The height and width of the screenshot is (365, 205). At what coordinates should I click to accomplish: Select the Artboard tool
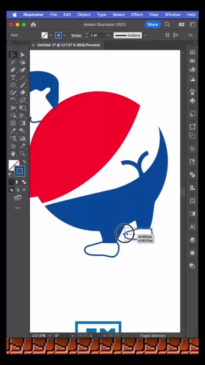pos(13,146)
